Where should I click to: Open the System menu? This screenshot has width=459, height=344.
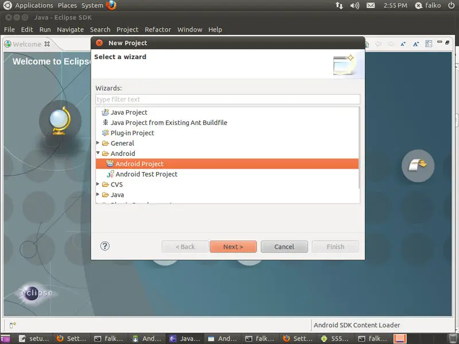[92, 5]
